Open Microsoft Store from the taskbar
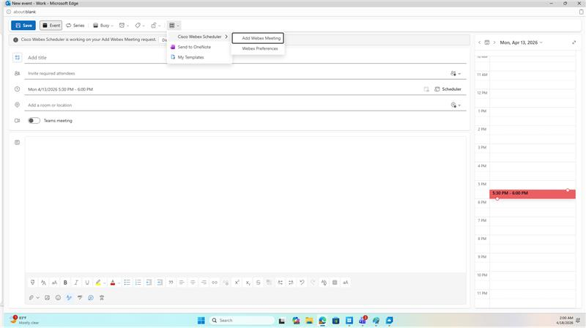The height and width of the screenshot is (328, 586). point(335,321)
